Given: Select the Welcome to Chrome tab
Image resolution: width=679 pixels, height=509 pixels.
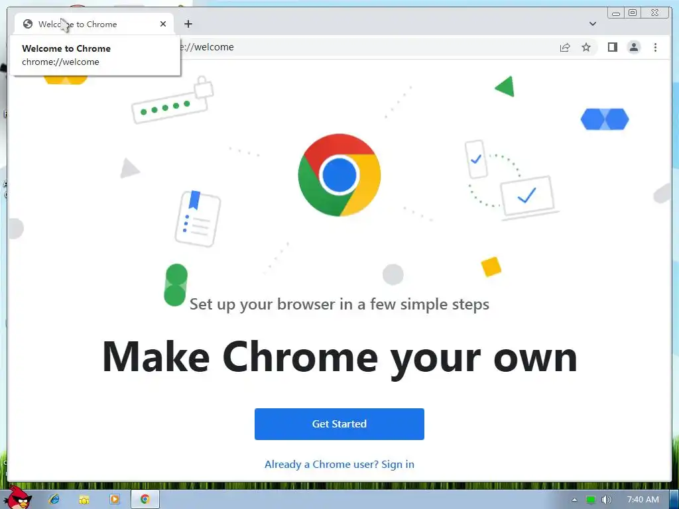Looking at the screenshot, I should (x=94, y=24).
